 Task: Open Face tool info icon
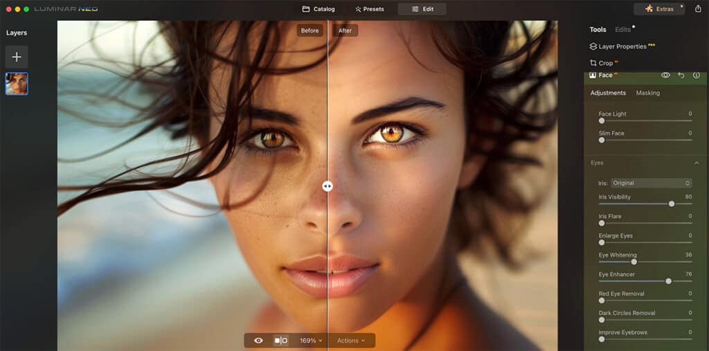[697, 75]
